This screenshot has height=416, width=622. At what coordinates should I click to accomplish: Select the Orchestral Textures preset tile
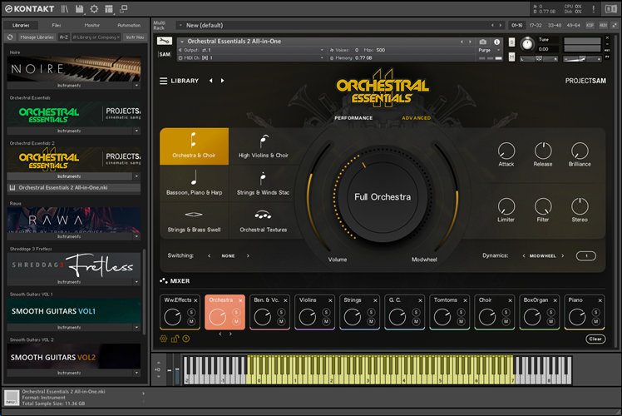tap(263, 220)
